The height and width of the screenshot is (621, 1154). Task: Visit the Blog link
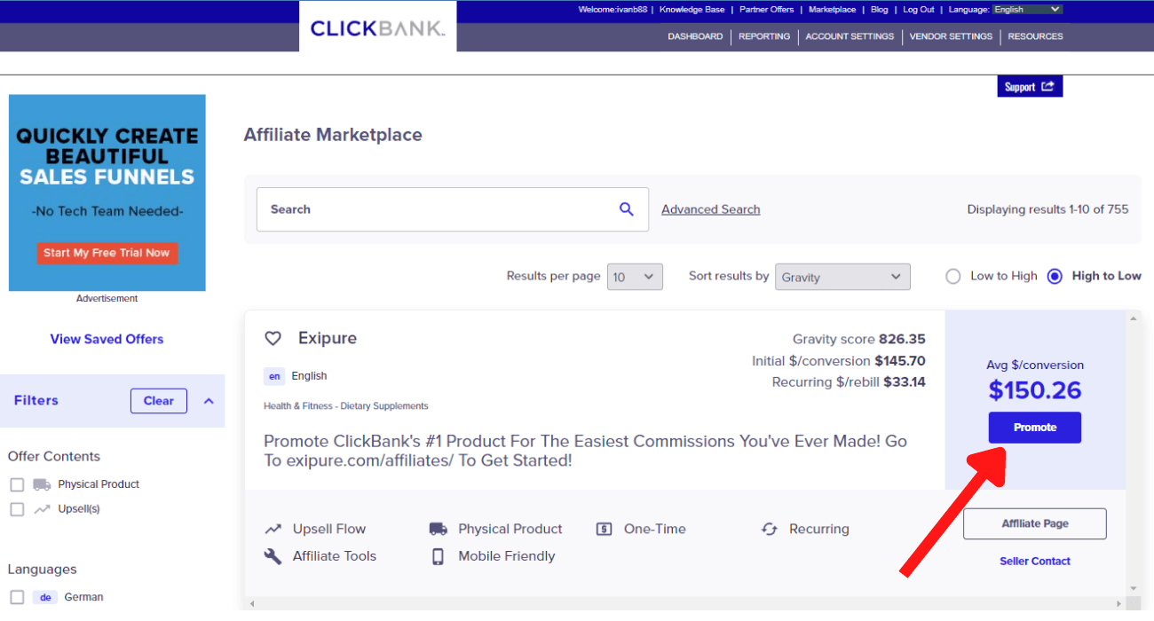pos(879,10)
